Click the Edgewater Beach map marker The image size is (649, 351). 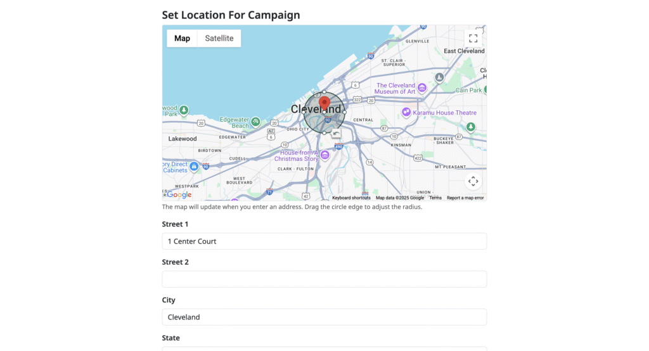tap(255, 122)
